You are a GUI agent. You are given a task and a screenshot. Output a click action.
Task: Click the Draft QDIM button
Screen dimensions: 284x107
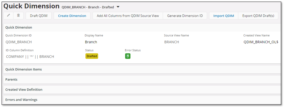[39, 16]
